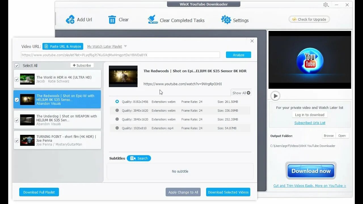Click the Add Url toolbar label
Image resolution: width=363 pixels, height=204 pixels.
coord(85,20)
